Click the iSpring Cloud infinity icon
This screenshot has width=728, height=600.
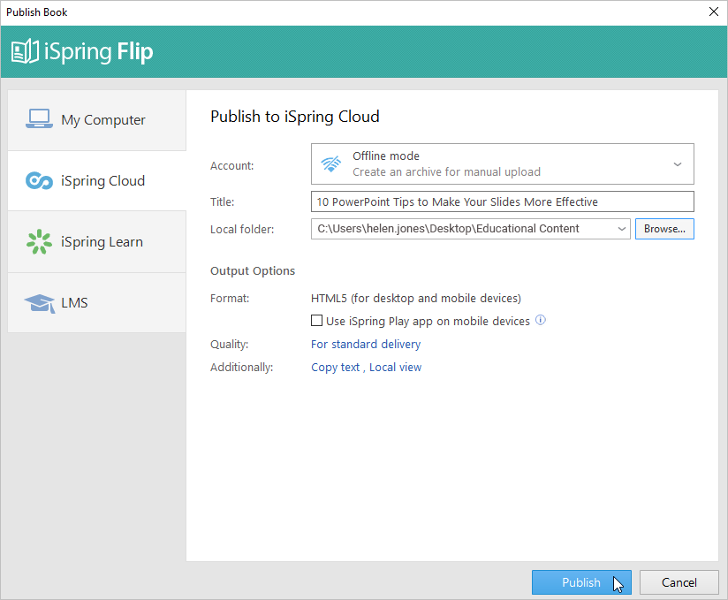point(39,180)
